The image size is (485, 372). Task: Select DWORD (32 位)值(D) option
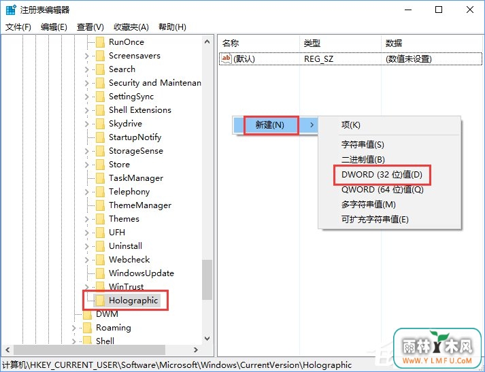click(x=382, y=175)
